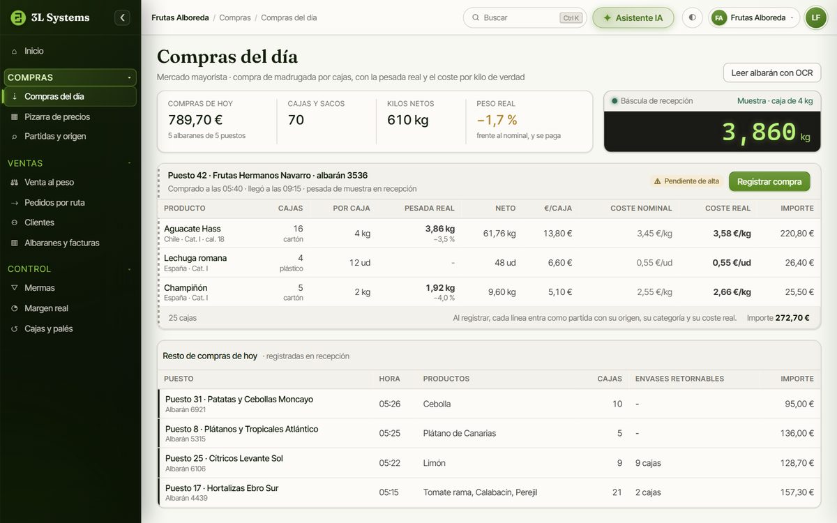Image resolution: width=837 pixels, height=523 pixels.
Task: Click the triangle icon beside Mermas
Action: [14, 288]
